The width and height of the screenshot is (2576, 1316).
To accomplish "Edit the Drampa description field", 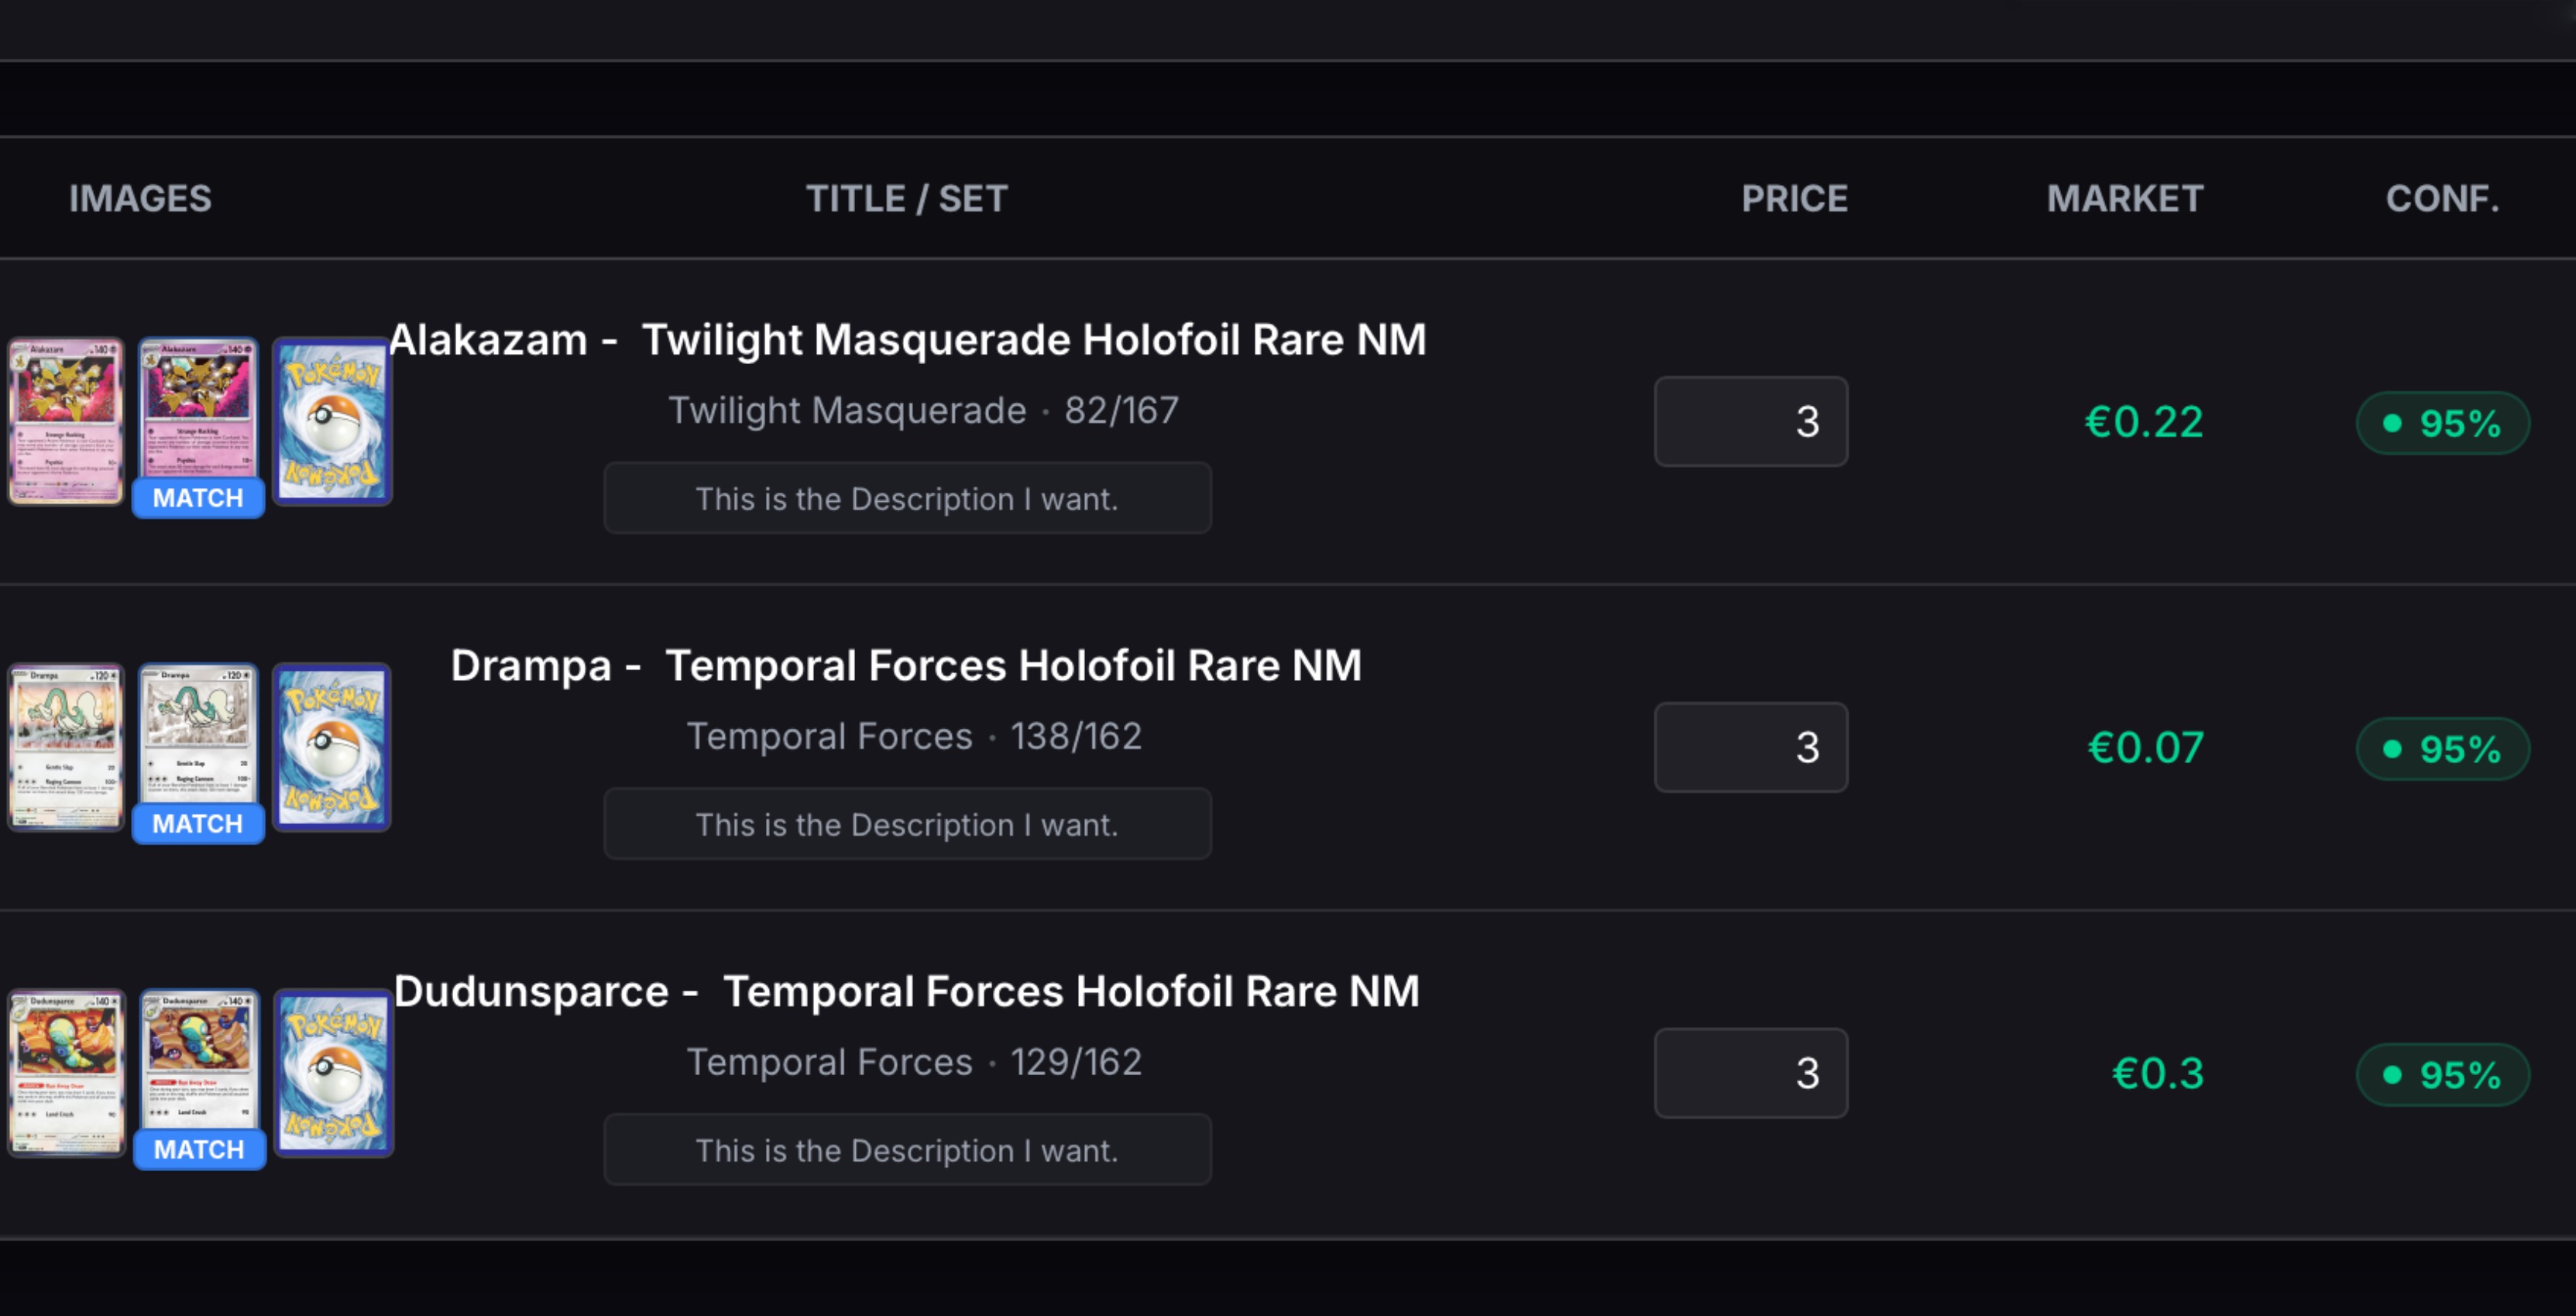I will tap(907, 824).
